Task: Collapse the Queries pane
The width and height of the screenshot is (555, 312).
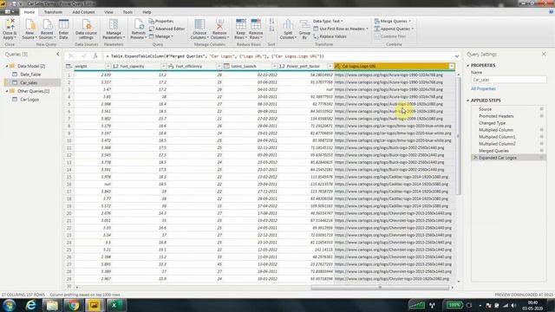Action: [x=58, y=54]
